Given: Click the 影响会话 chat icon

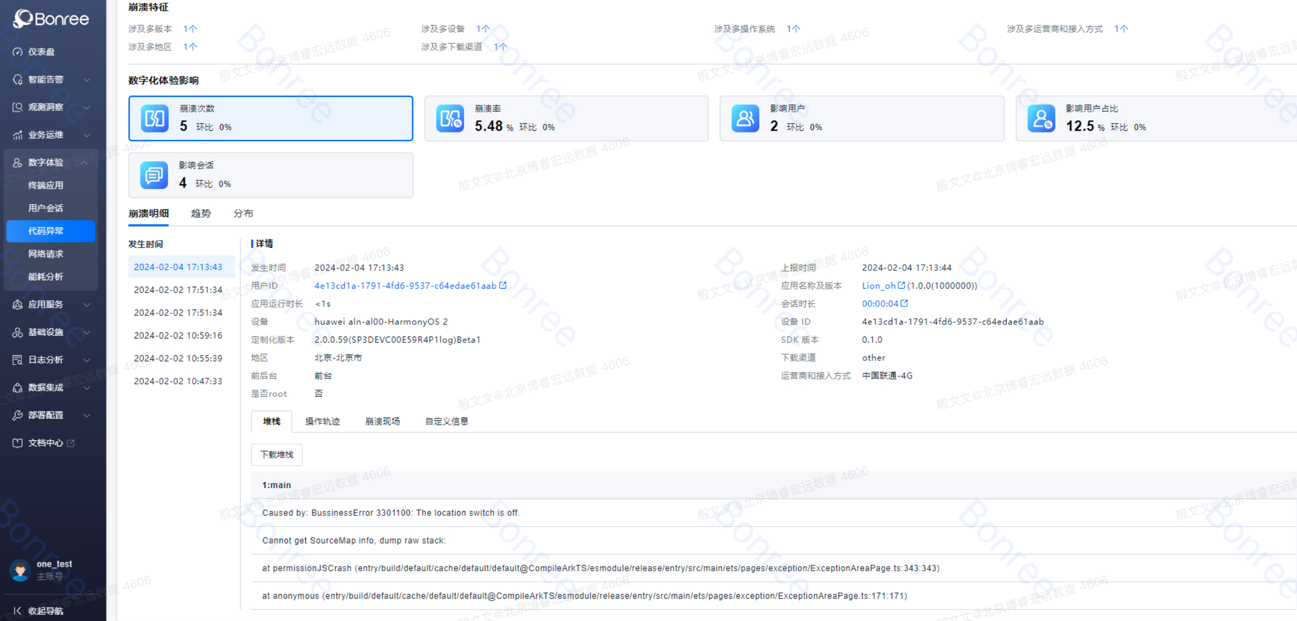Looking at the screenshot, I should [153, 175].
